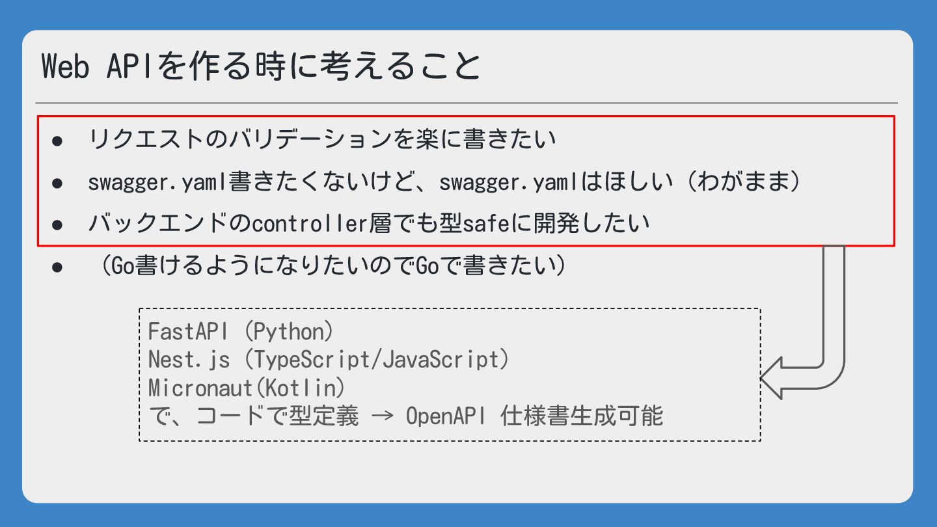Click the bullet dot before バックエンドのcontroller層
Screen dimensions: 937x527
(x=57, y=224)
